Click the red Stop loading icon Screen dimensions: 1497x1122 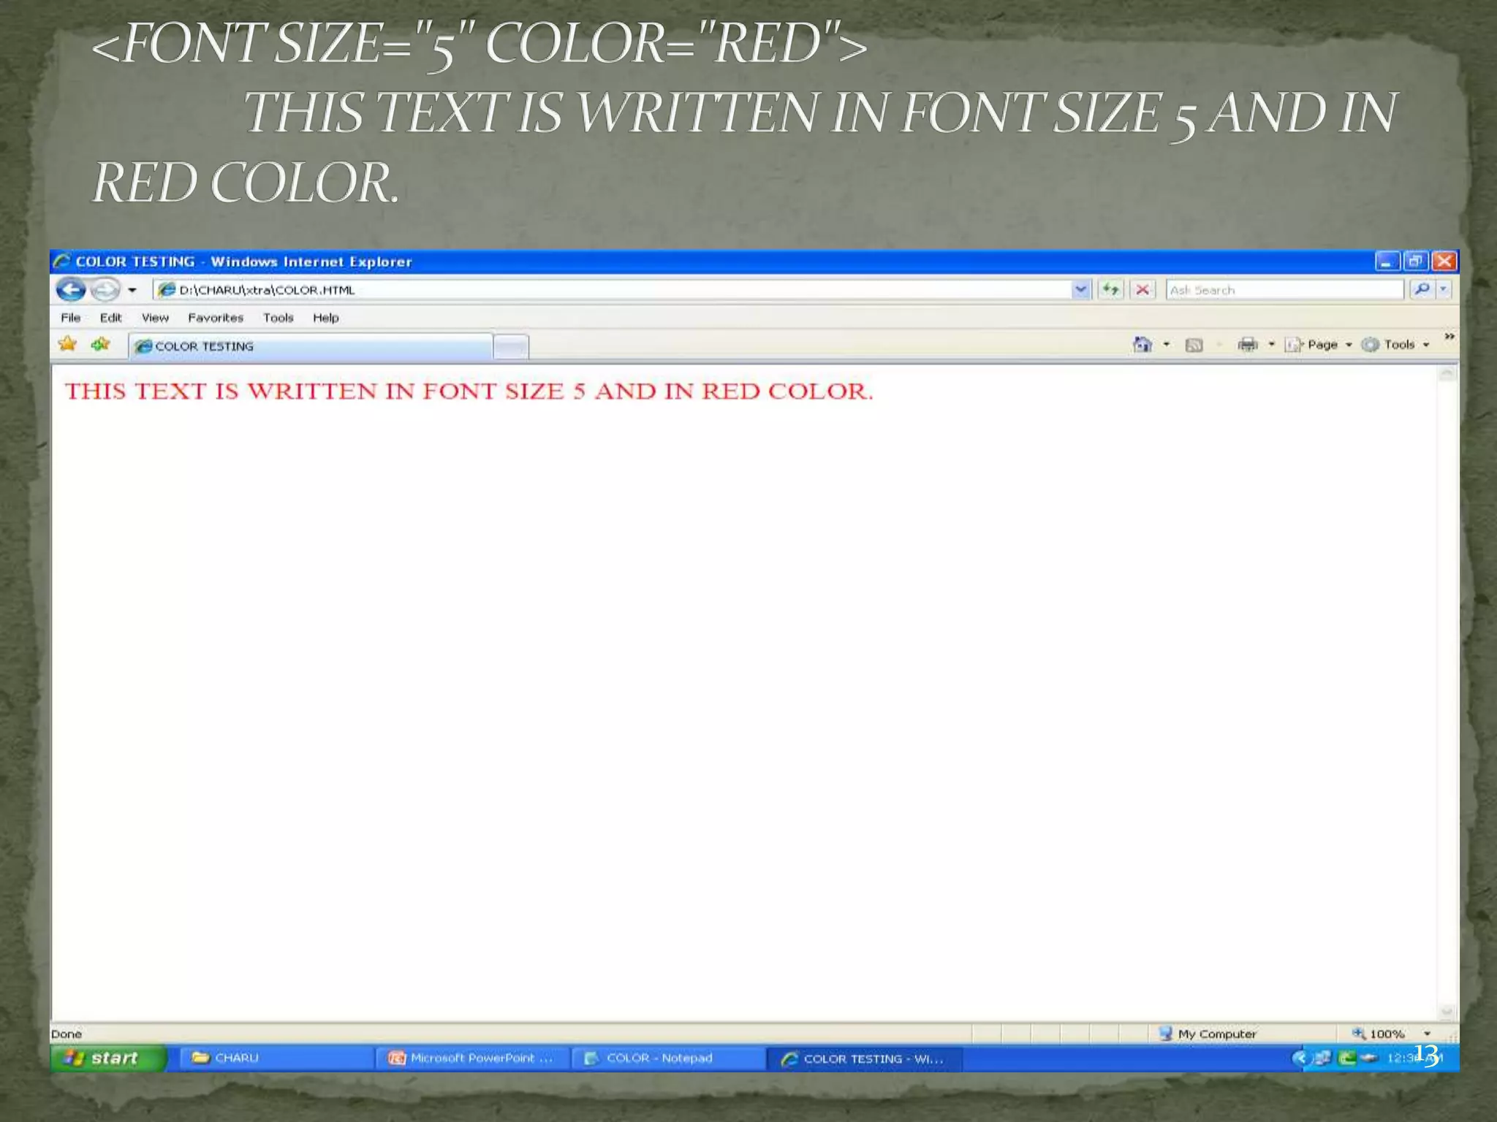(x=1142, y=290)
